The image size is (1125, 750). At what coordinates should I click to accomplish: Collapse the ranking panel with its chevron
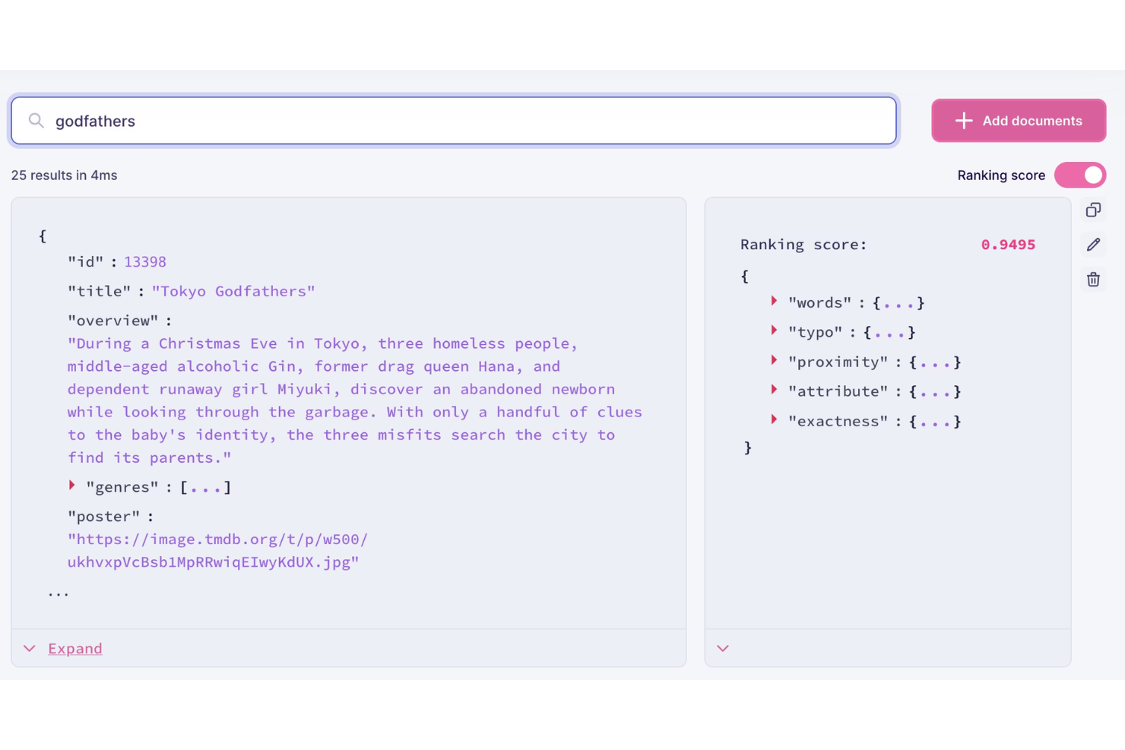pyautogui.click(x=722, y=648)
